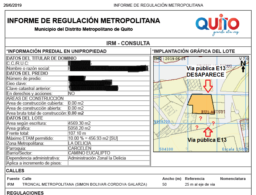Image resolution: width=256 pixels, height=195 pixels.
Task: Click Administración Zonal la Delicia value
Action: (97, 158)
